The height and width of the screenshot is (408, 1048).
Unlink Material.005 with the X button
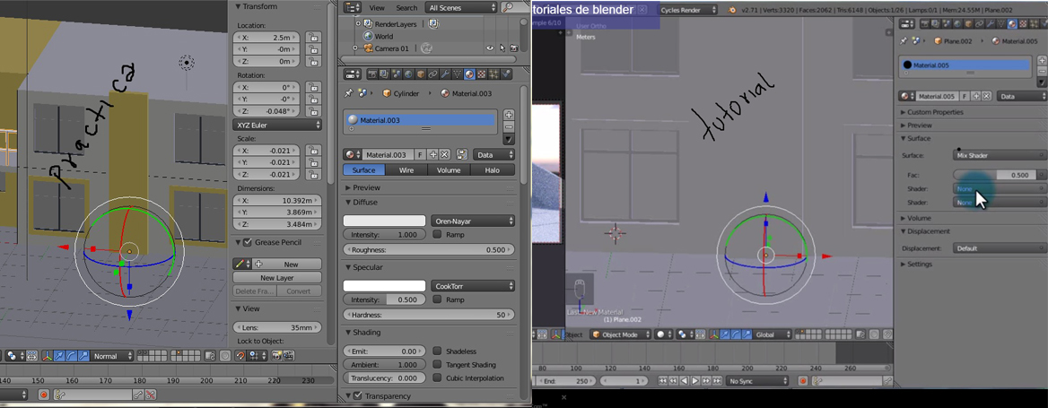tap(986, 96)
